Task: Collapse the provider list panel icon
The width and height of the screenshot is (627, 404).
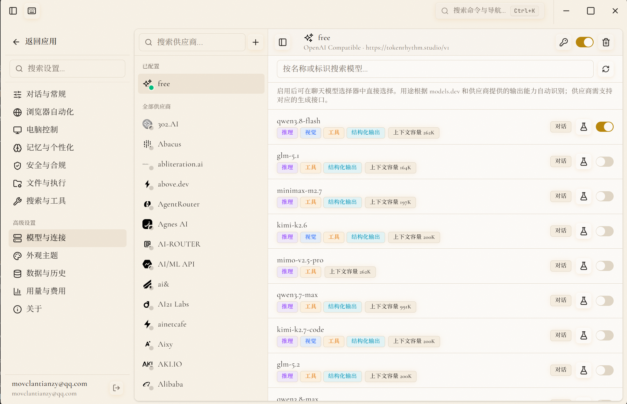Action: (283, 42)
